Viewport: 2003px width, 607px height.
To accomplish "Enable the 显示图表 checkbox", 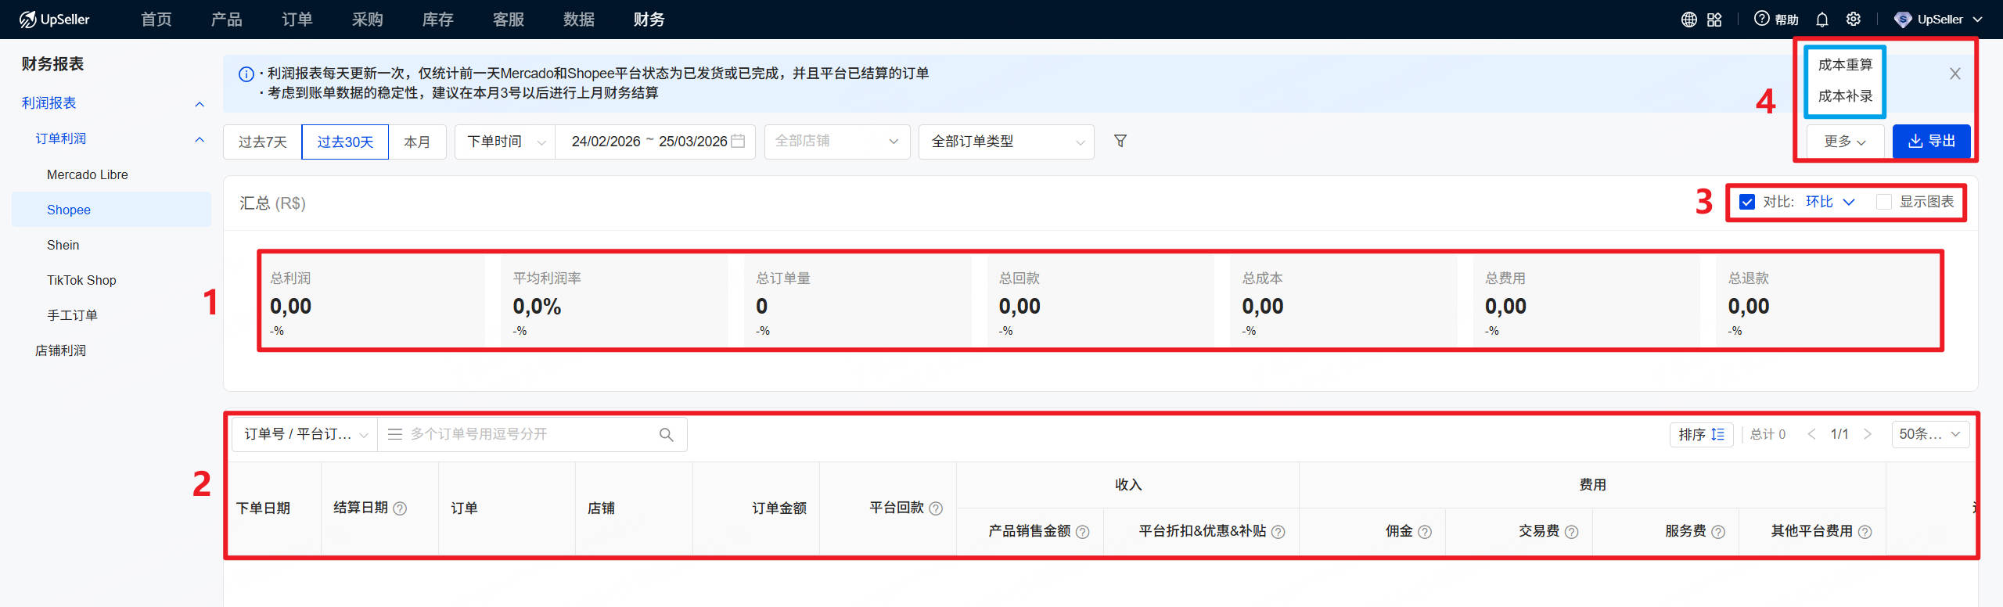I will (x=1884, y=202).
